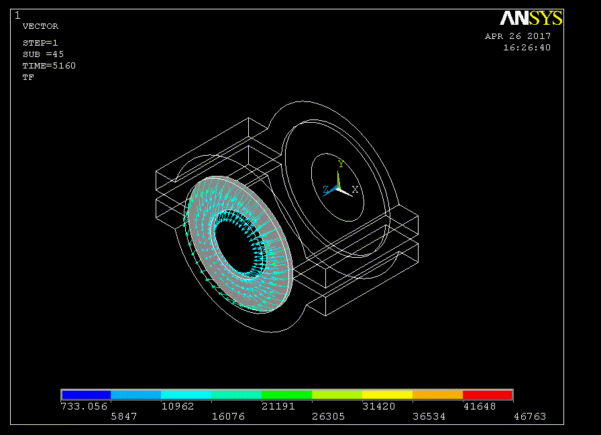The image size is (601, 435).
Task: Click the legend value 5847
Action: coord(124,416)
